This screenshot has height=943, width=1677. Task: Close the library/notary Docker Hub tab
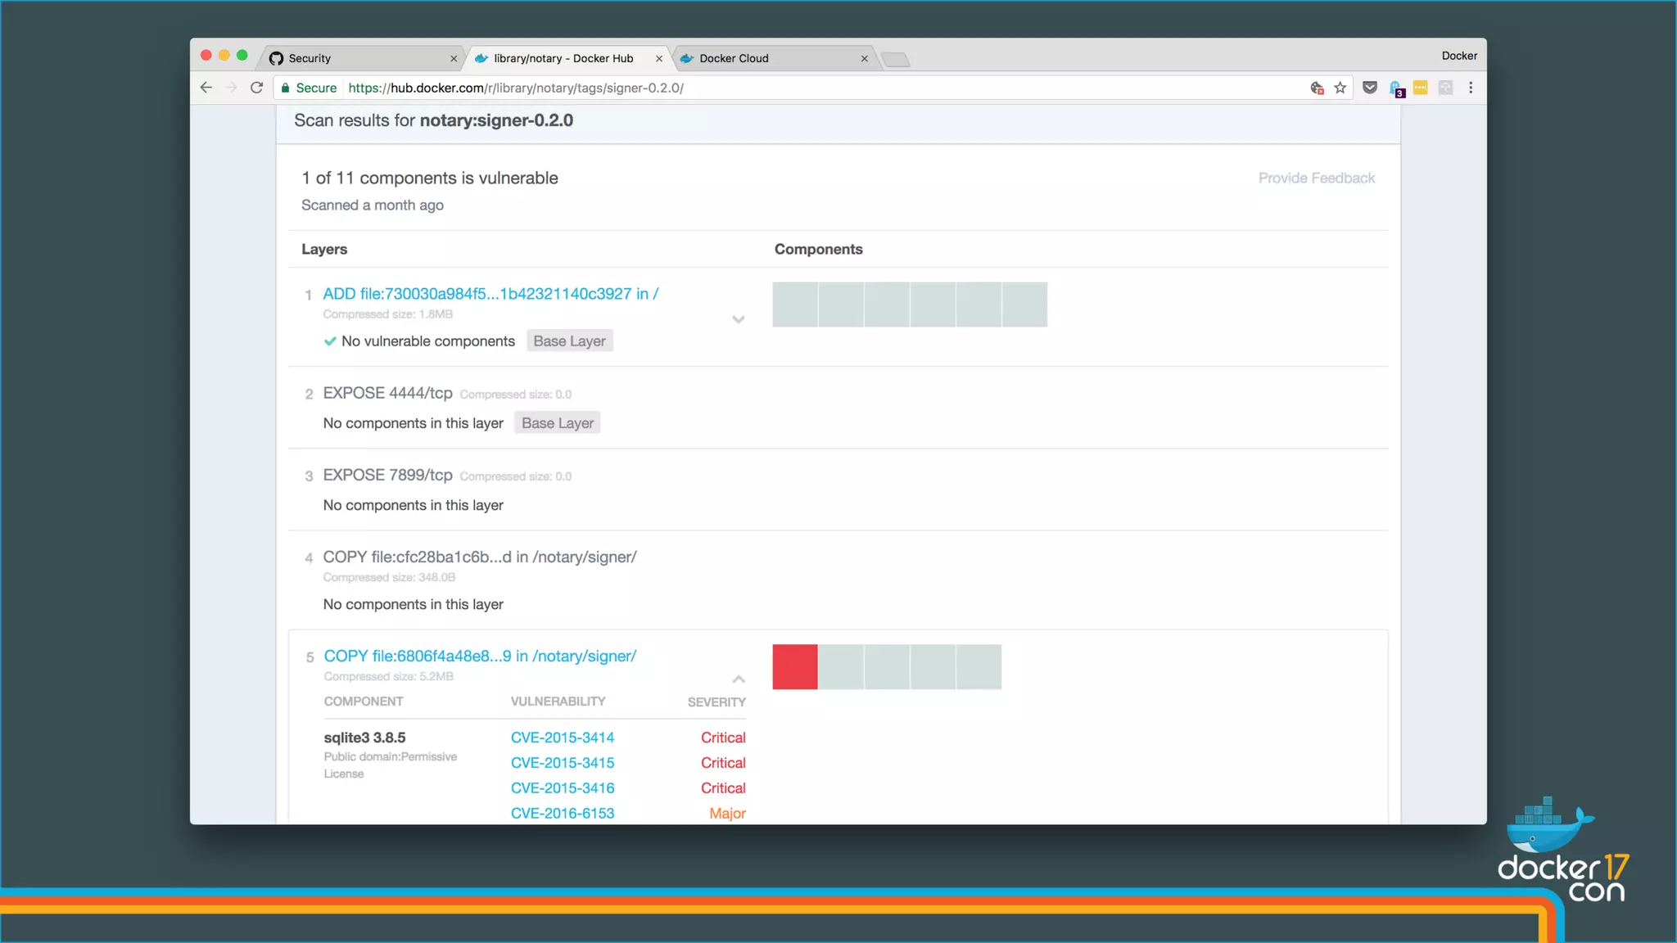pos(659,59)
